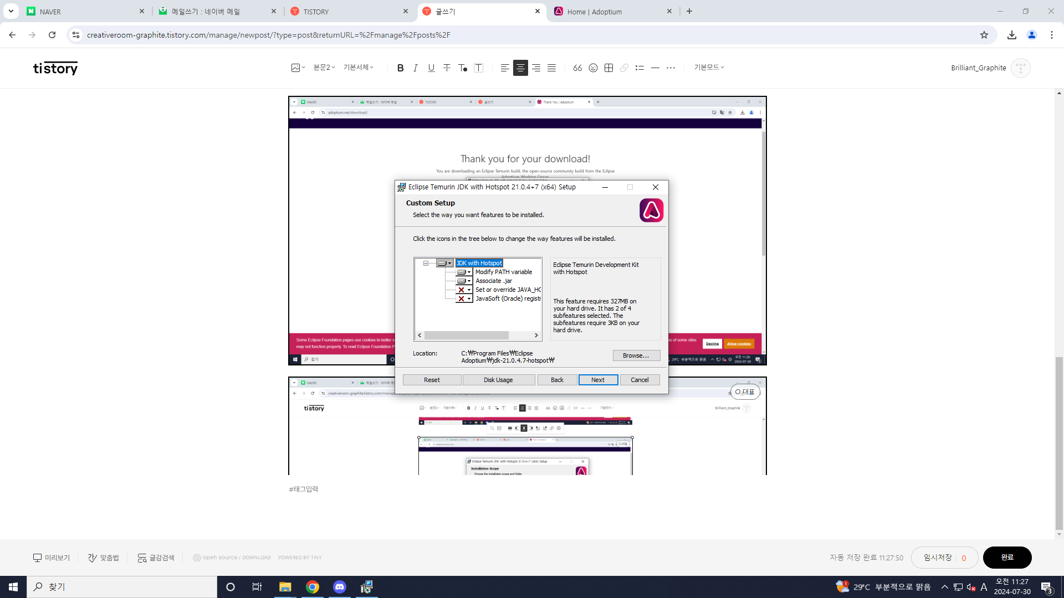Toggle justify alignment
Screen dimensions: 1064x598
[x=551, y=68]
